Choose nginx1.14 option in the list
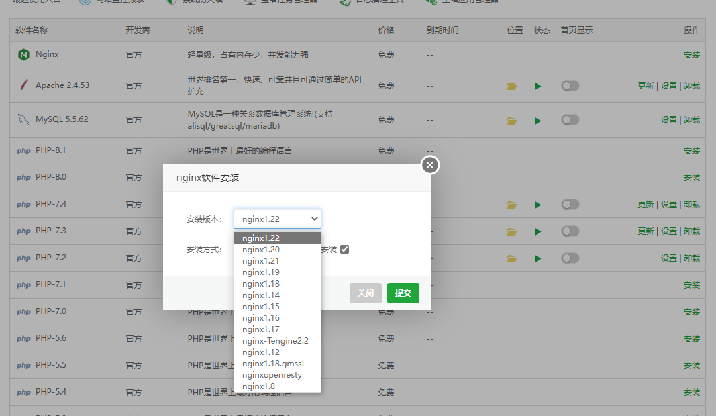 pyautogui.click(x=277, y=295)
